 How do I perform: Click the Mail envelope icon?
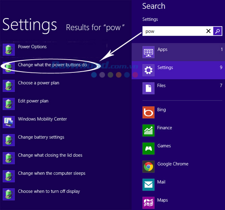148,185
